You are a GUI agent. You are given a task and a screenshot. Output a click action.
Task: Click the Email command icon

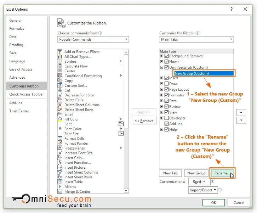[60, 114]
